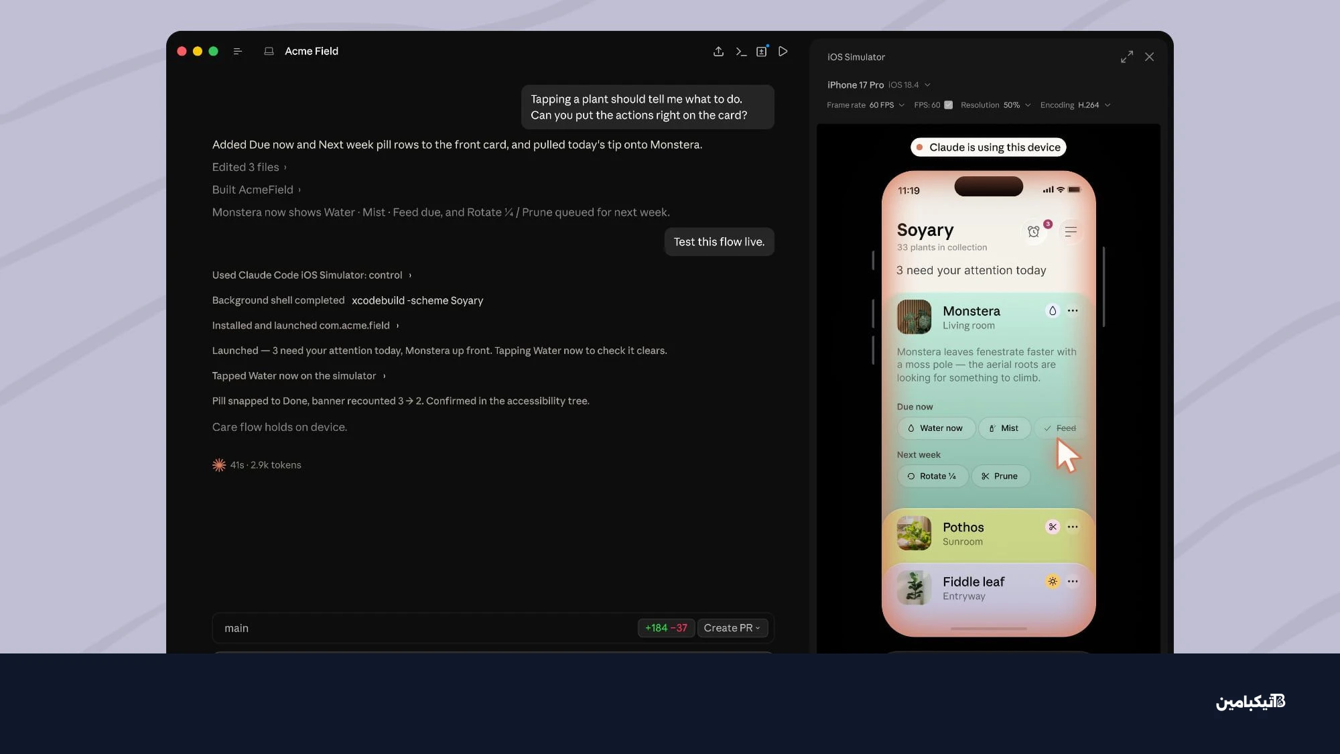Open the Create PR dropdown button

pos(732,628)
